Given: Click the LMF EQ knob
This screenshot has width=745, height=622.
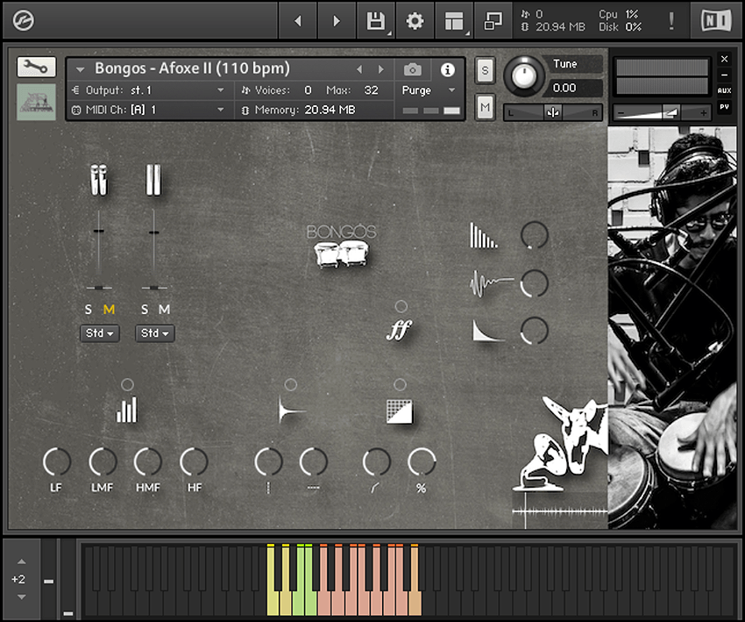Looking at the screenshot, I should (x=103, y=461).
